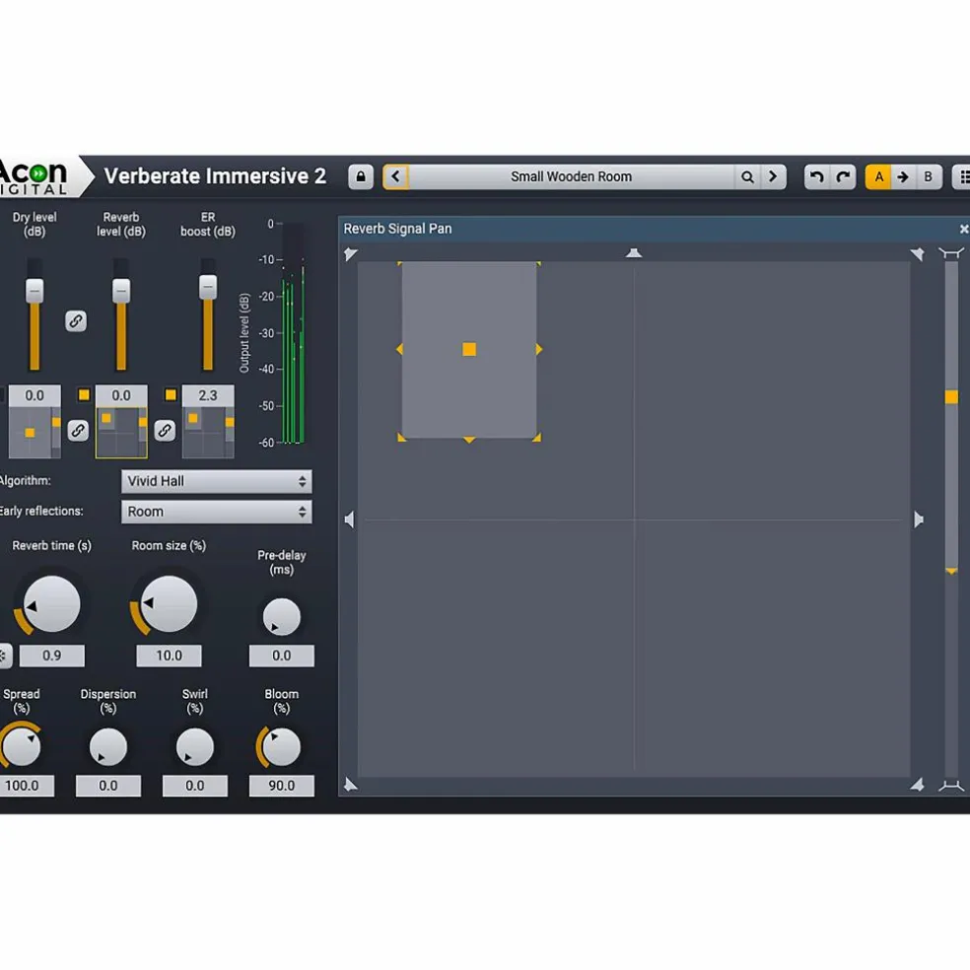Toggle the yellow square beside Reverb level value

tap(84, 394)
